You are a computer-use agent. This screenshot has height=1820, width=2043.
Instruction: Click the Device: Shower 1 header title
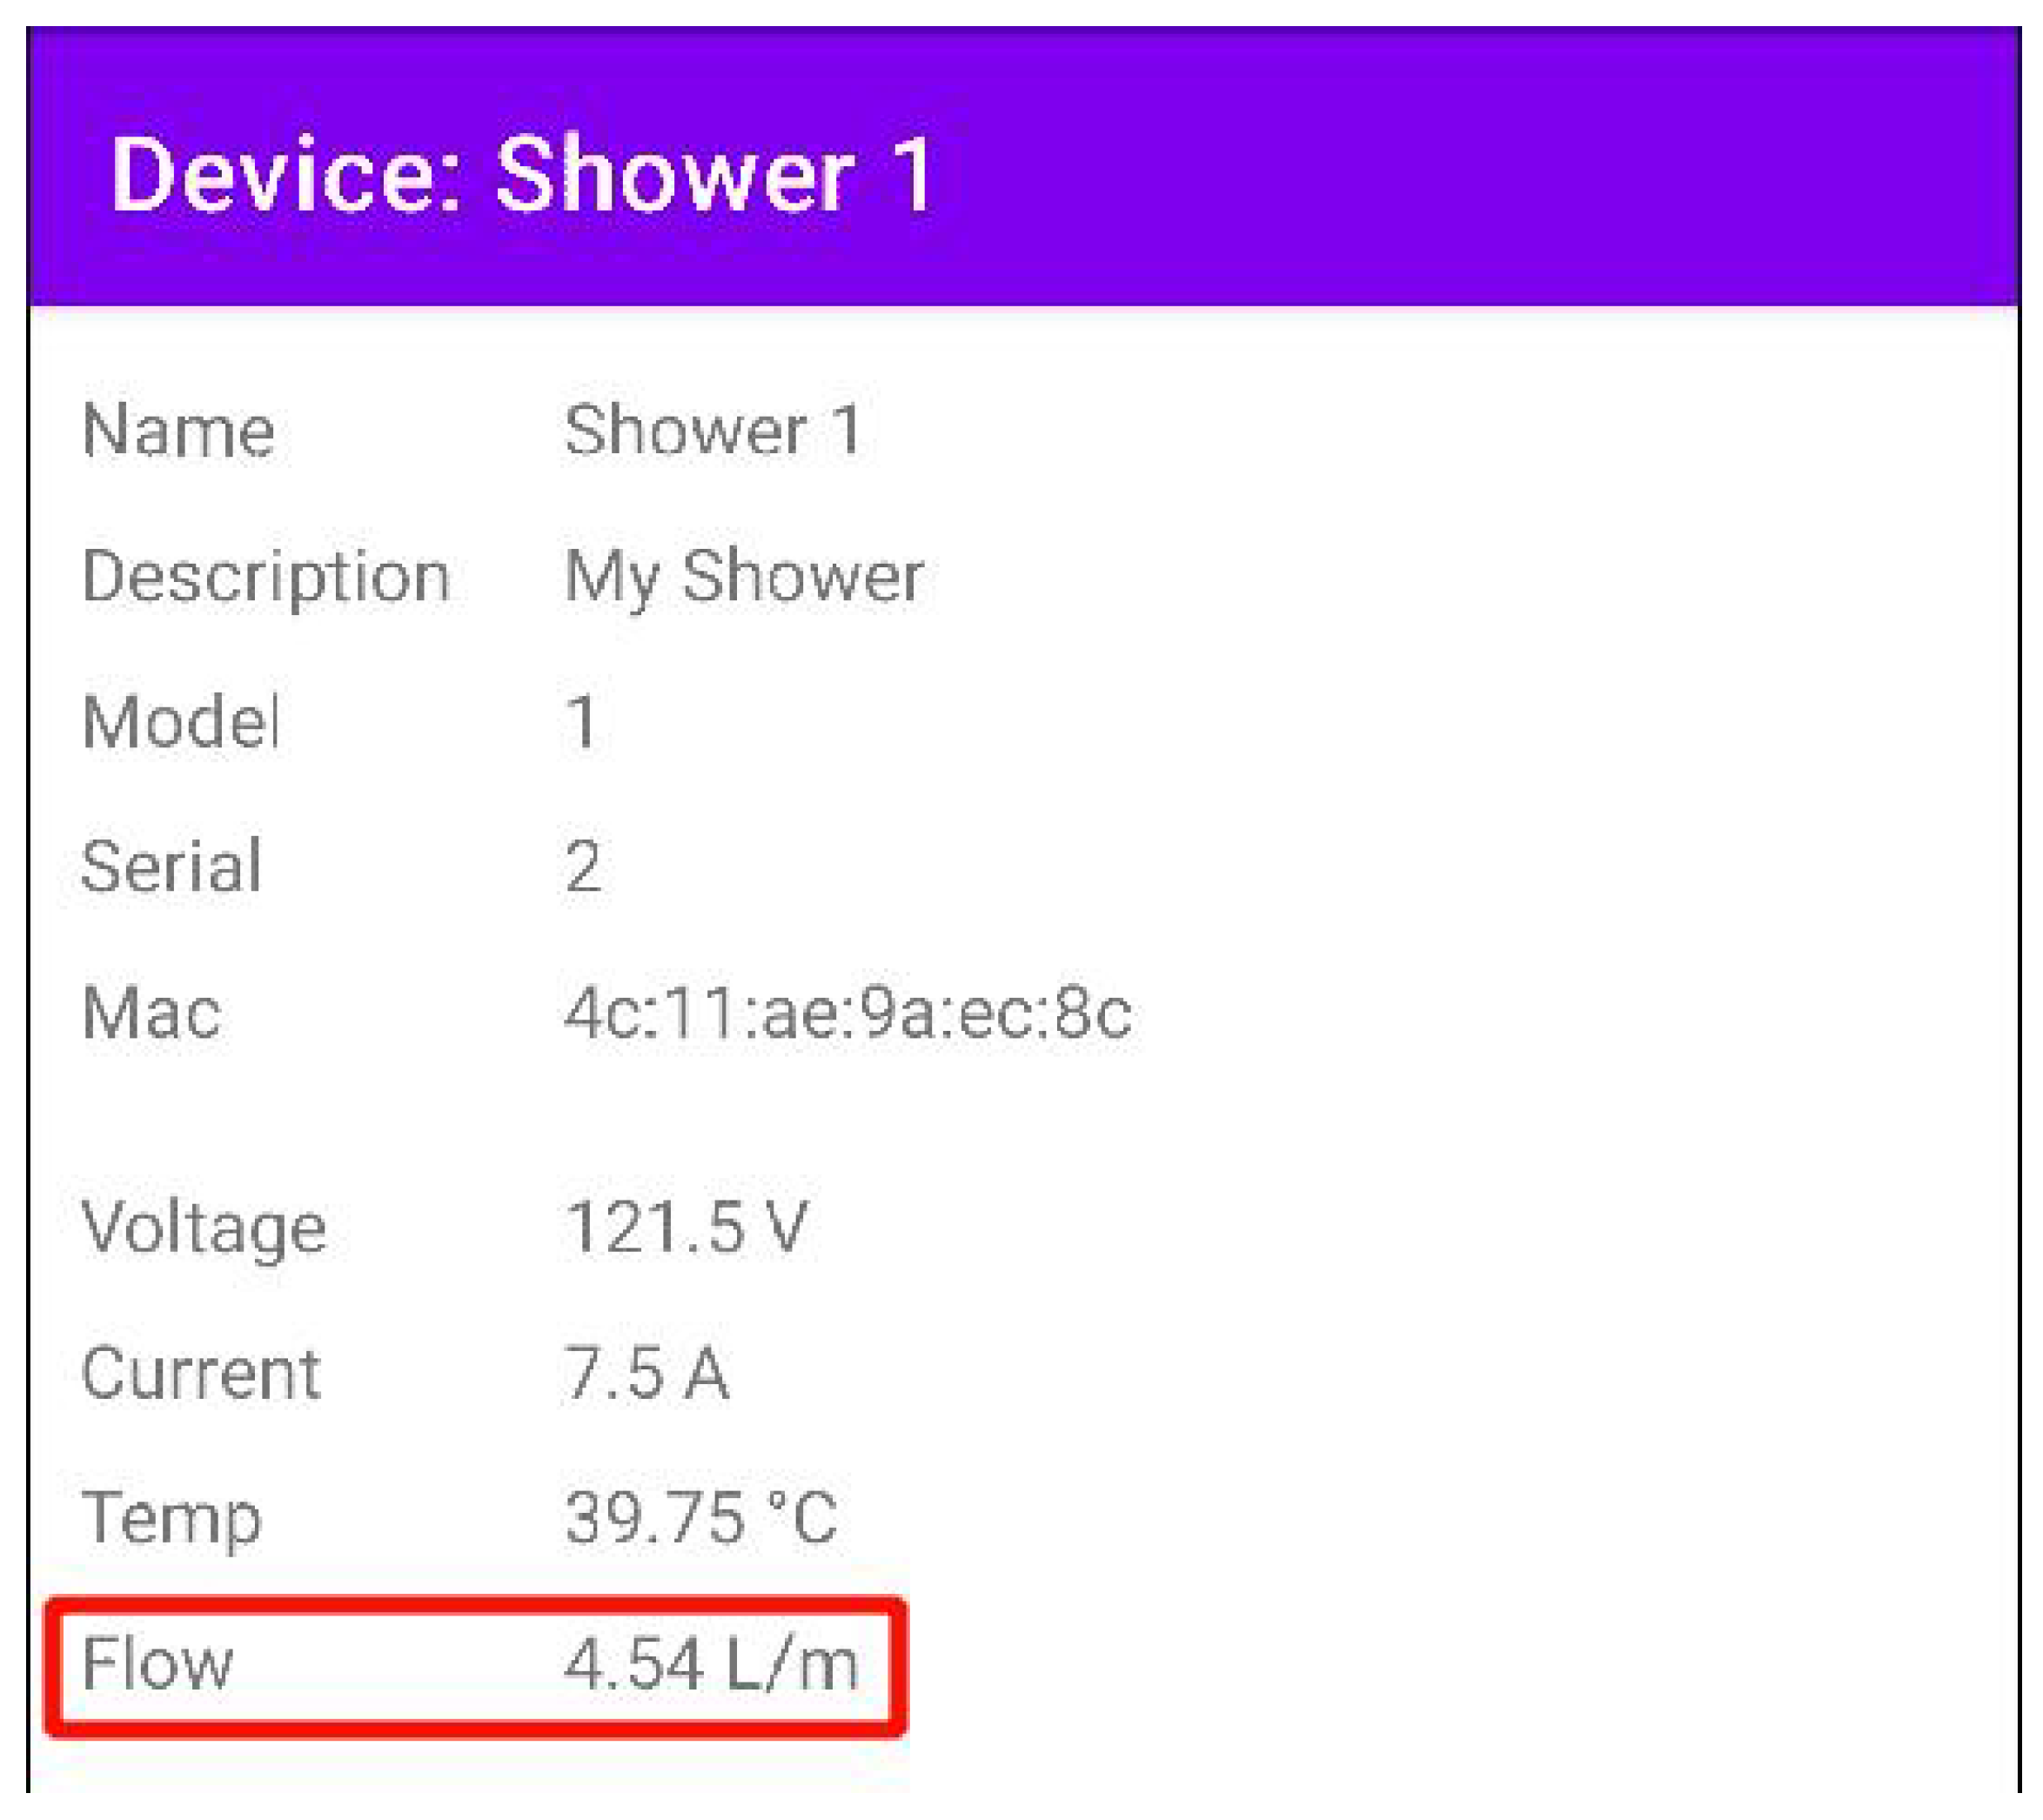(522, 174)
